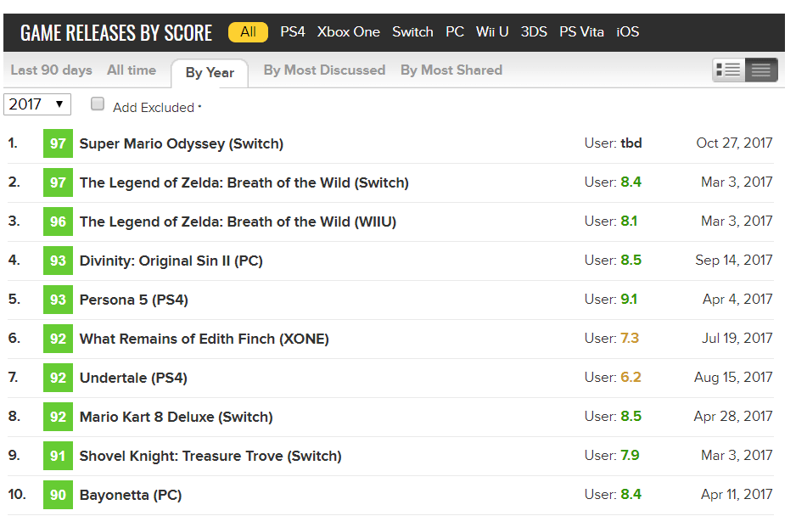Viewport: 796px width, 516px height.
Task: Open the All time tab
Action: (132, 70)
